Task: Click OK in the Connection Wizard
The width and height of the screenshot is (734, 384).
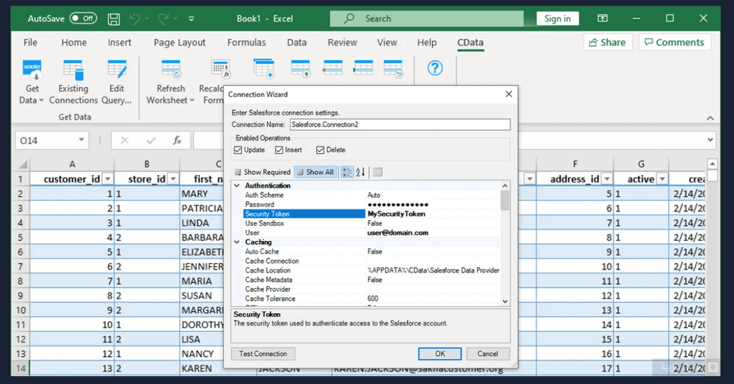Action: tap(440, 353)
